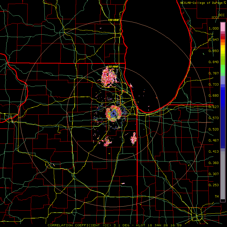Click the [CC] units label
This screenshot has height=227, width=227.
point(215,17)
